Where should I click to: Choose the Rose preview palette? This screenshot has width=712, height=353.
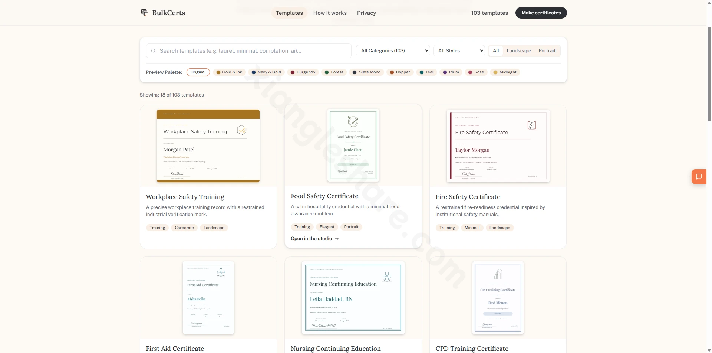(x=476, y=72)
